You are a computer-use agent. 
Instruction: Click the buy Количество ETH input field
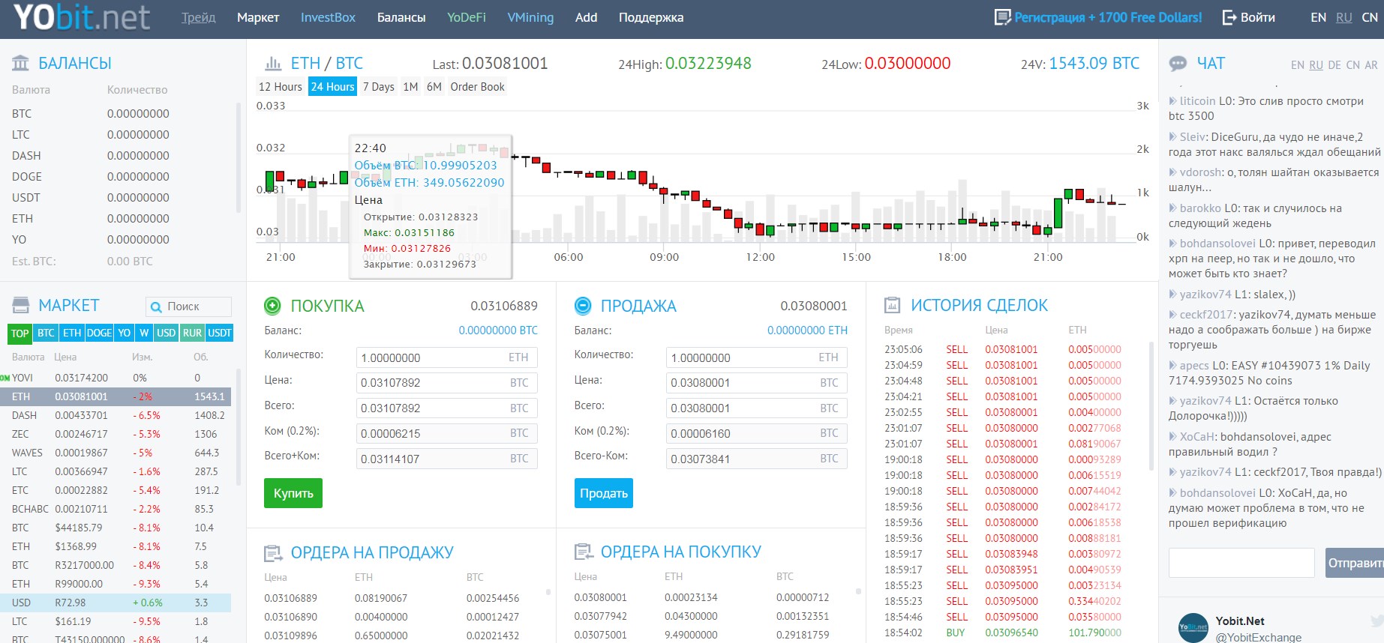[447, 357]
